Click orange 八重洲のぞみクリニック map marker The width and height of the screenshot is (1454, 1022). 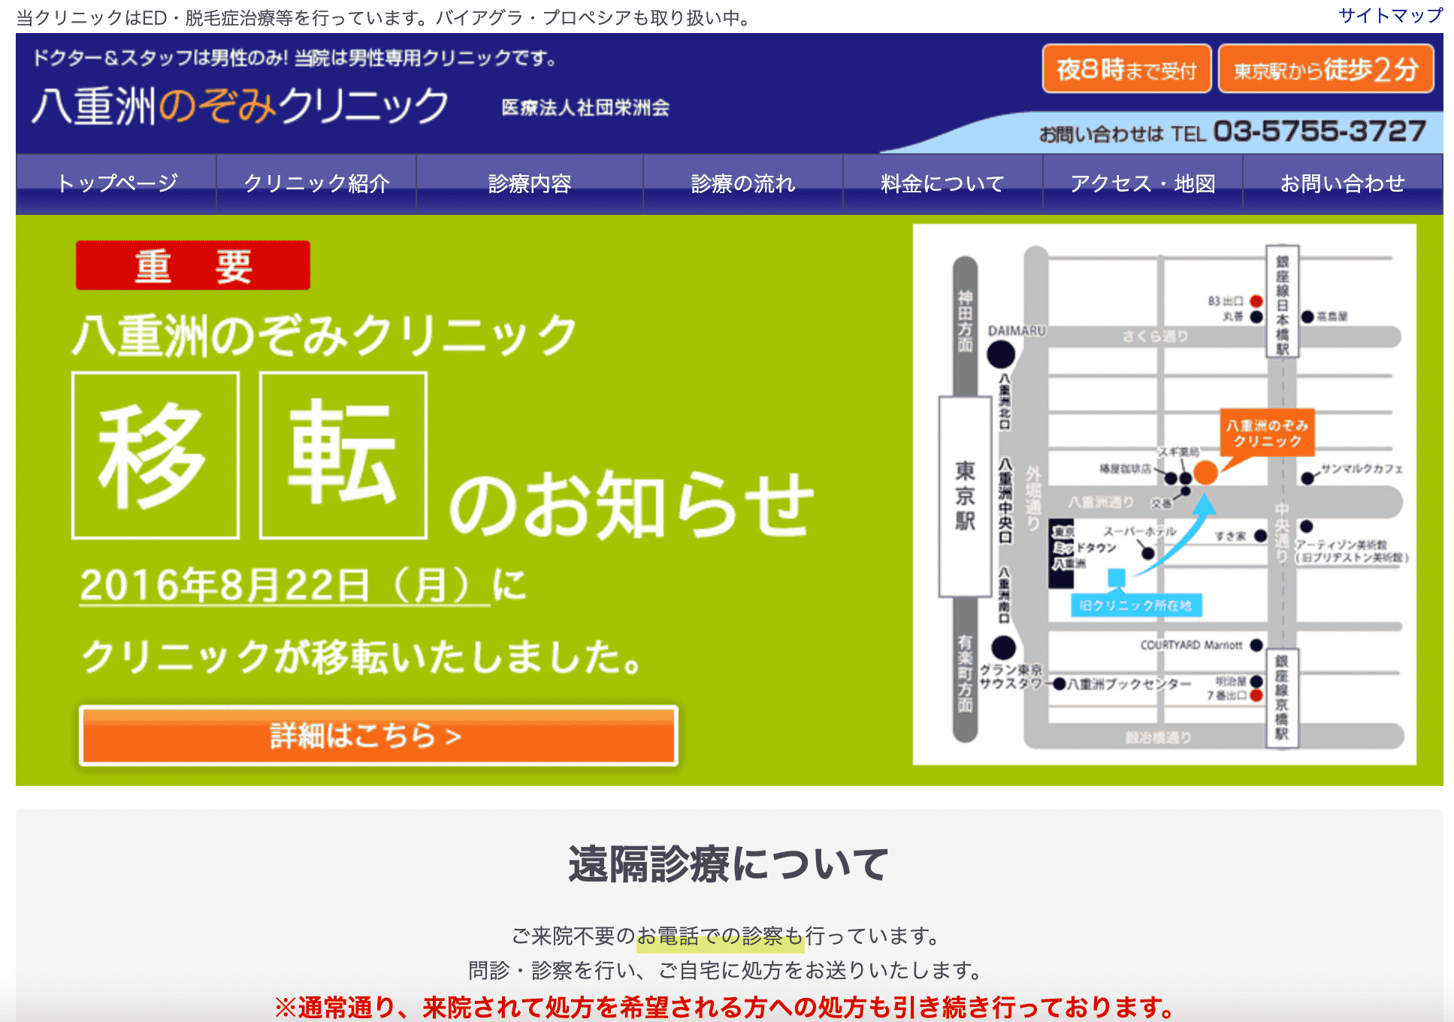[x=1267, y=434]
